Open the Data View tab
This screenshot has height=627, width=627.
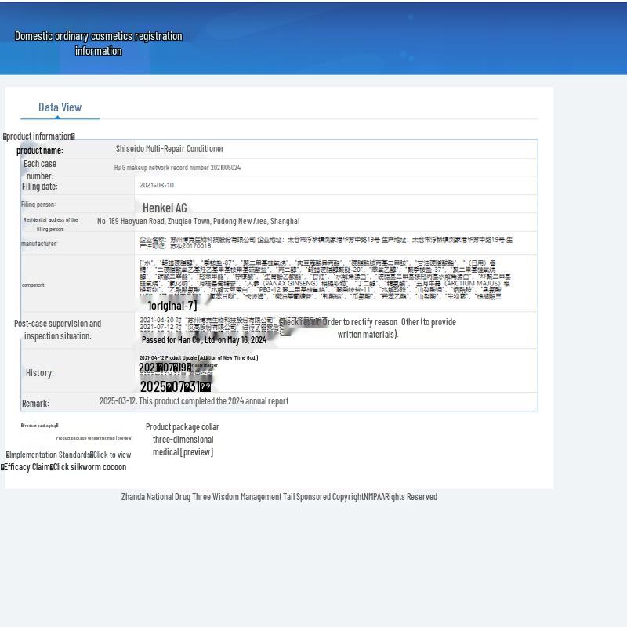click(x=60, y=107)
